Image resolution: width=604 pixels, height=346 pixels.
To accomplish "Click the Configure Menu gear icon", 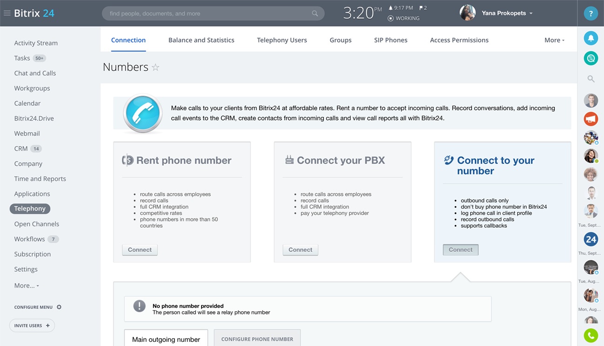I will coord(59,307).
